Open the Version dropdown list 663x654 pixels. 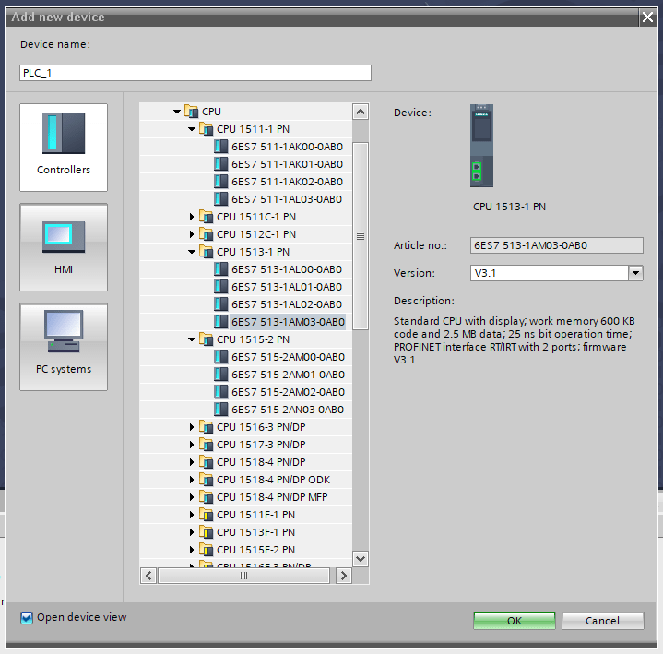[635, 273]
